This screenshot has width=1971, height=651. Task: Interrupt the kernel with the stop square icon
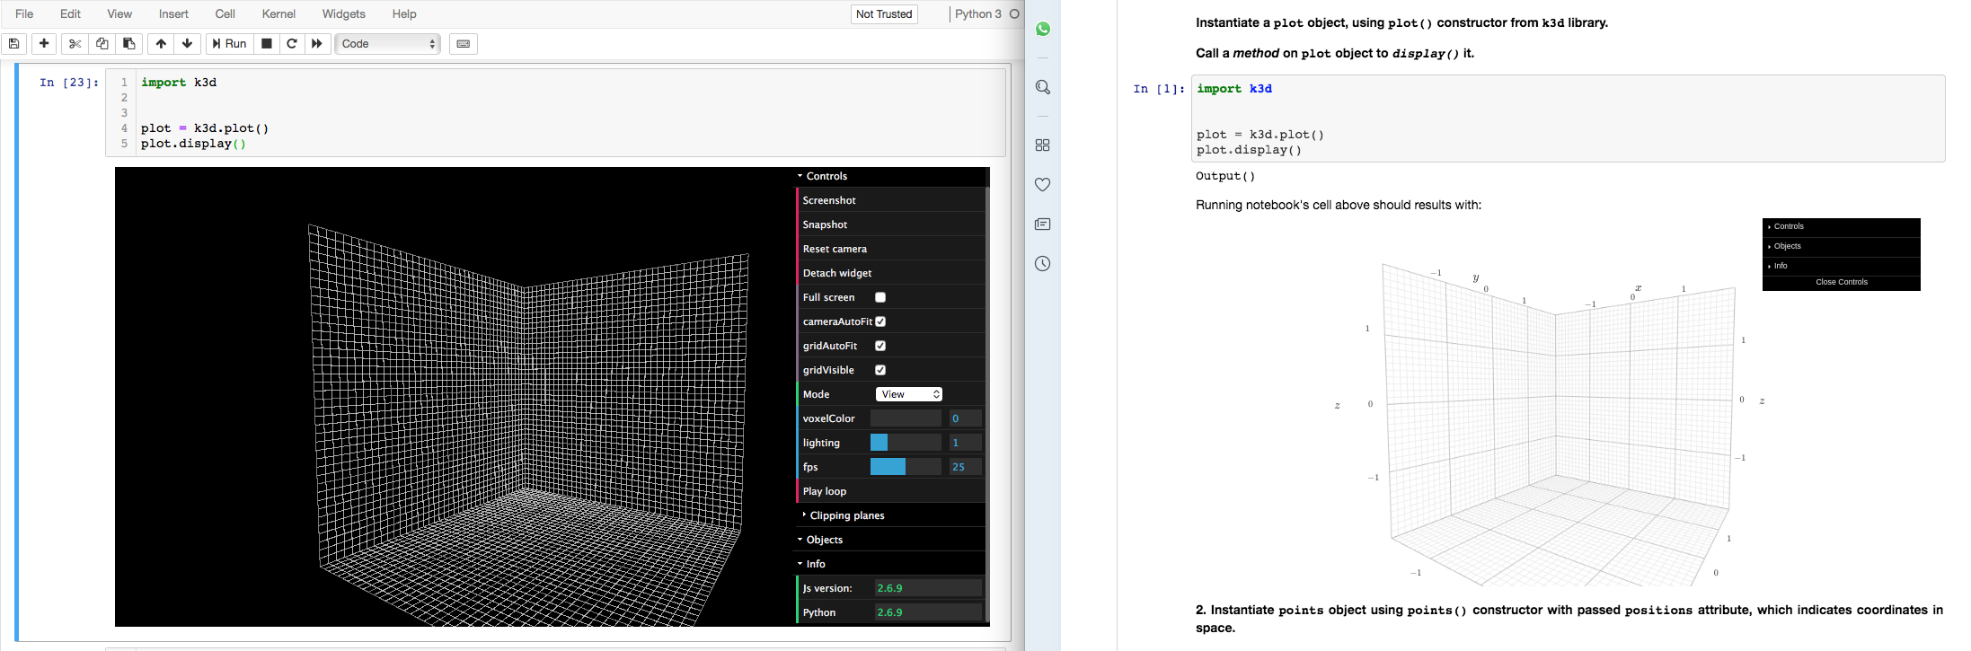point(267,43)
